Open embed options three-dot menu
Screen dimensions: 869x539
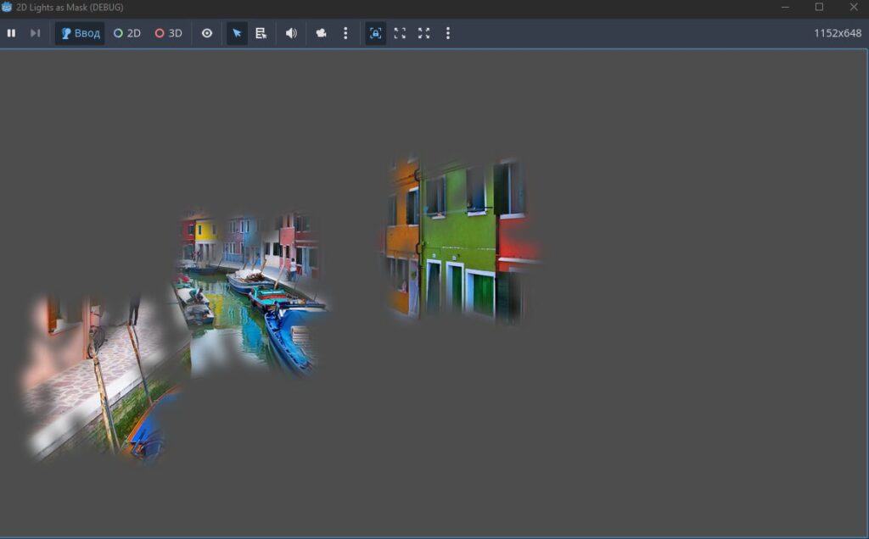448,33
